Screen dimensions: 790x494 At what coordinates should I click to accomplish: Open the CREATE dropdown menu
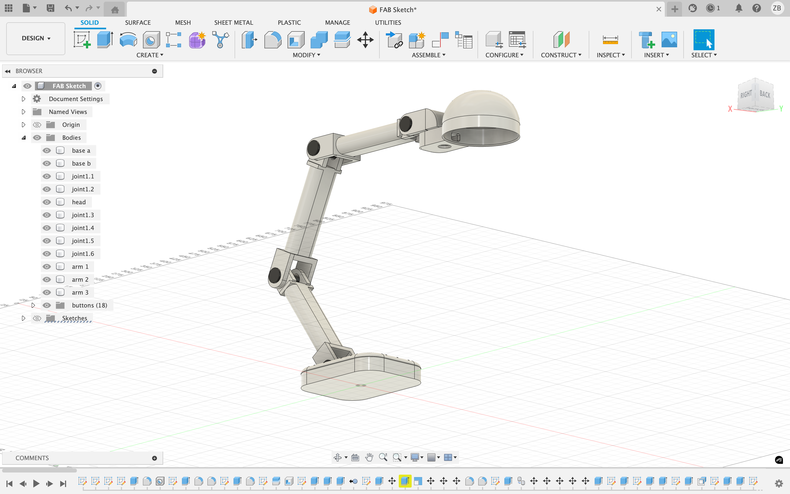pos(150,55)
